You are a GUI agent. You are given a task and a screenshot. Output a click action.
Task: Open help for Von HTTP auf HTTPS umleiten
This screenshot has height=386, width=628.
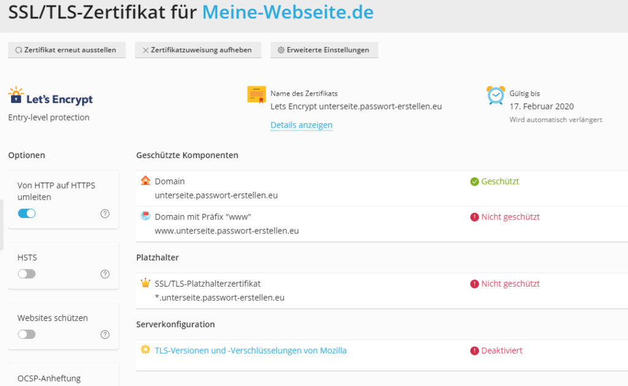105,214
